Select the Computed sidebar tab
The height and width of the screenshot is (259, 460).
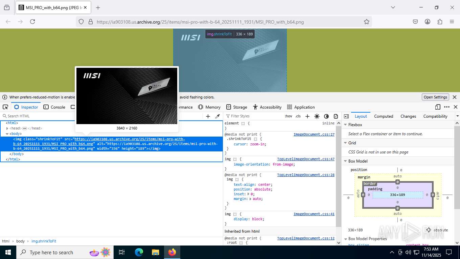coord(384,116)
